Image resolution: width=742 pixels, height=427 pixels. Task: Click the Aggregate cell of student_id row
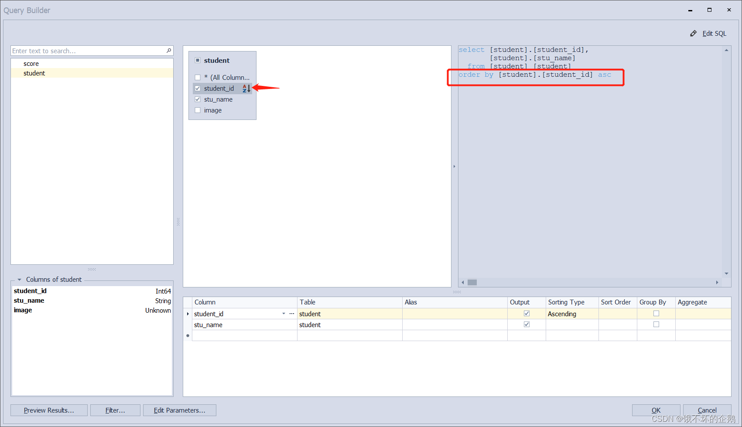tap(703, 314)
